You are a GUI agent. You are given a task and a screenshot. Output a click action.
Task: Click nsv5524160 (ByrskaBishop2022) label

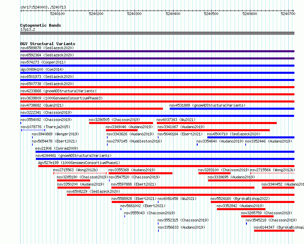(240, 199)
